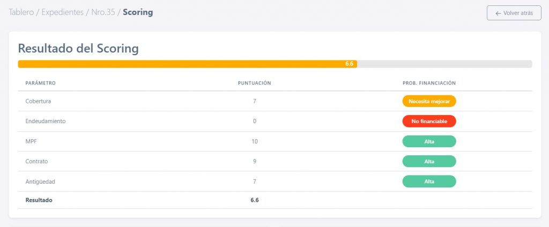This screenshot has height=227, width=549.
Task: Click the PUNTUACIÓN column header
Action: (254, 83)
